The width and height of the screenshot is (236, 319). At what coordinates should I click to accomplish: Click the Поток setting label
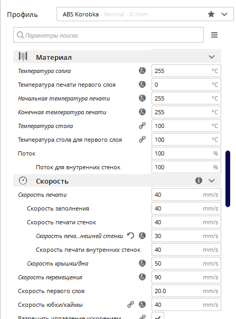[26, 153]
